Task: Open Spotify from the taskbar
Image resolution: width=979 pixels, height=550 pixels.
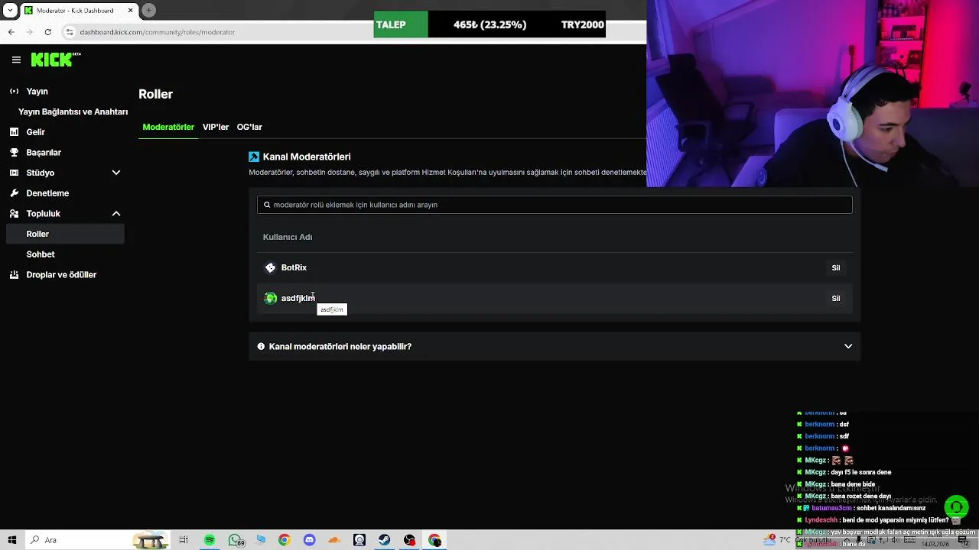Action: click(210, 540)
